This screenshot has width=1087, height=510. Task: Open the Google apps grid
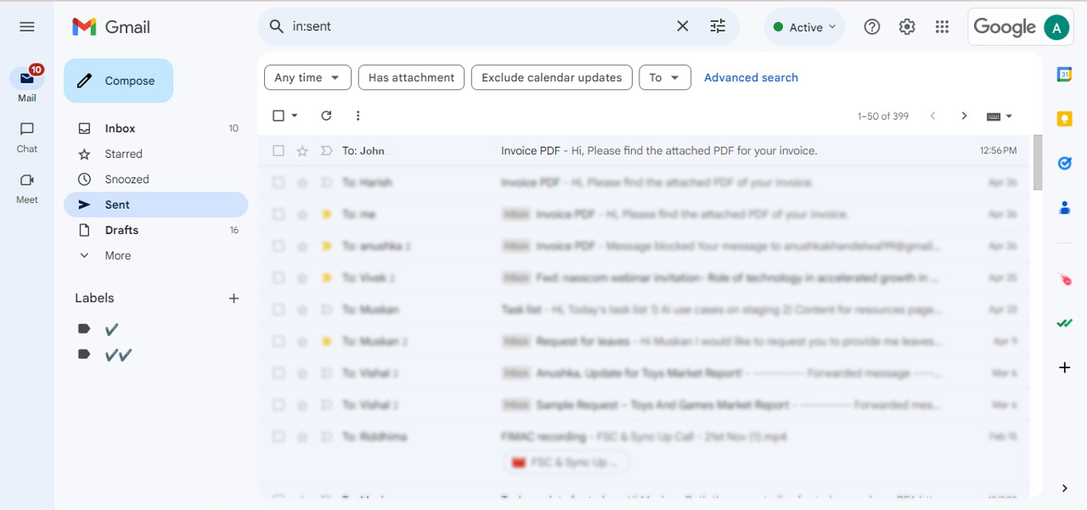pyautogui.click(x=942, y=27)
